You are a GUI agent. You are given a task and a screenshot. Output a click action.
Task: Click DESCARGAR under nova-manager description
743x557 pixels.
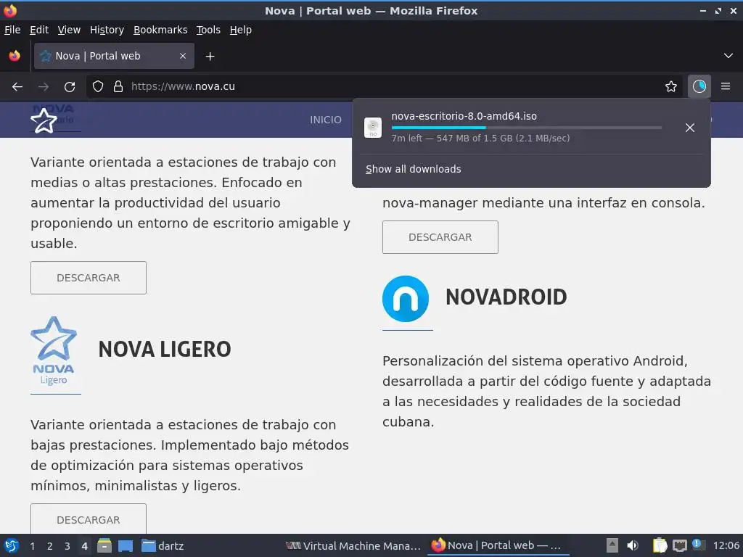(x=440, y=237)
